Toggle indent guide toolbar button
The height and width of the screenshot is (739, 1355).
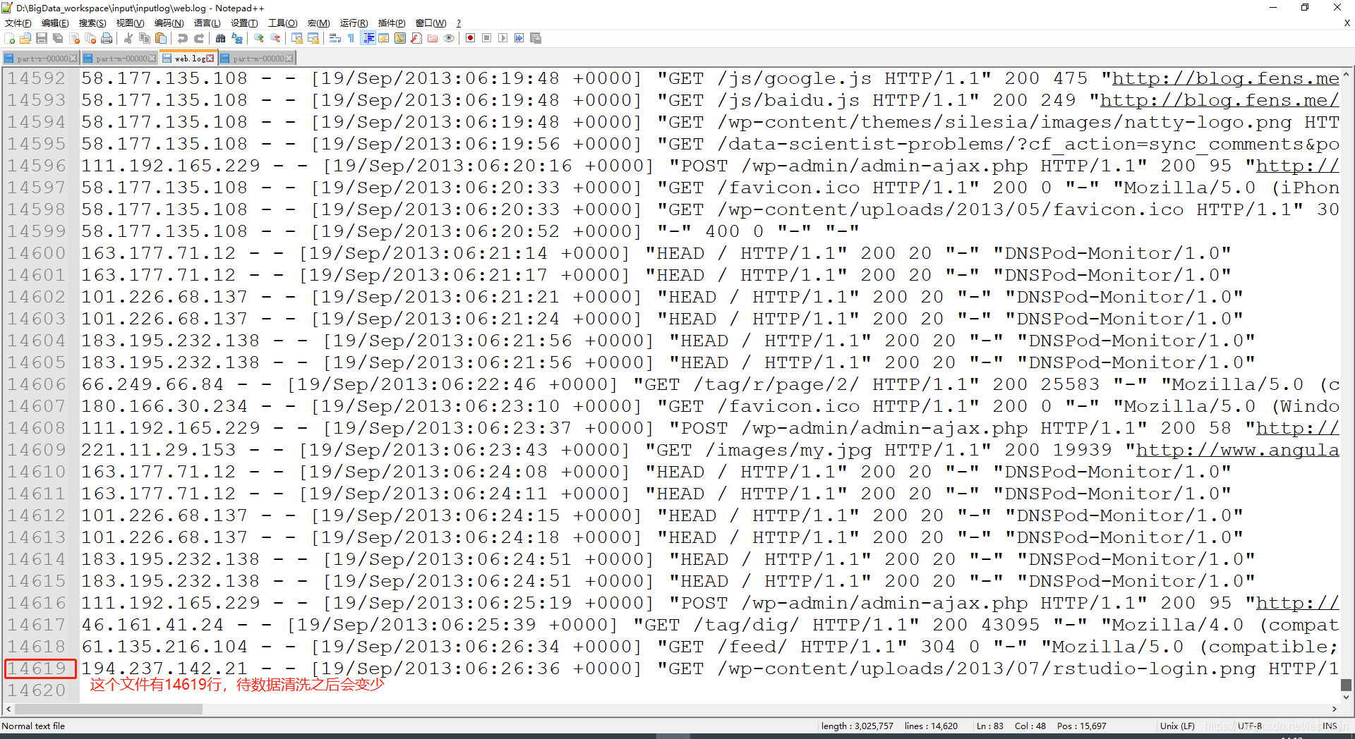(368, 38)
